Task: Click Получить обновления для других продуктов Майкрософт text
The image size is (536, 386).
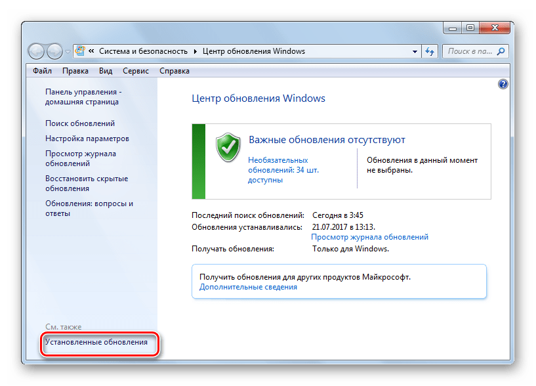Action: click(x=305, y=277)
